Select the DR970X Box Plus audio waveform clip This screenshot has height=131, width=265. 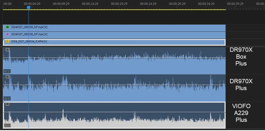click(114, 61)
